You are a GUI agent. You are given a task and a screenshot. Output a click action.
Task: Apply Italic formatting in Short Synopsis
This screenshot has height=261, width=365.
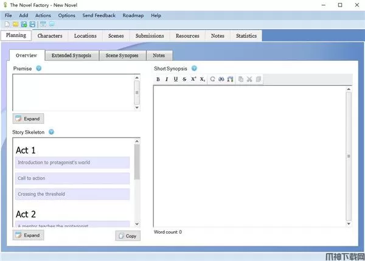point(167,80)
